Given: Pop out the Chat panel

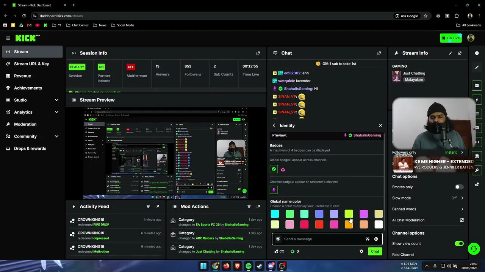Looking at the screenshot, I should coord(379,53).
